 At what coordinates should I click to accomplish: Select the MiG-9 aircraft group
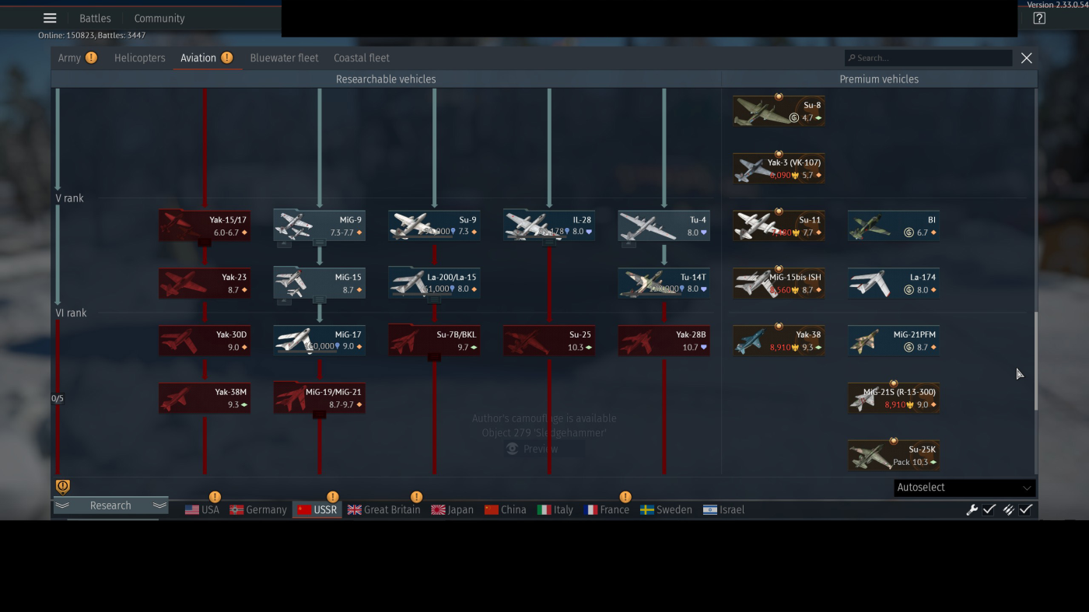click(320, 226)
